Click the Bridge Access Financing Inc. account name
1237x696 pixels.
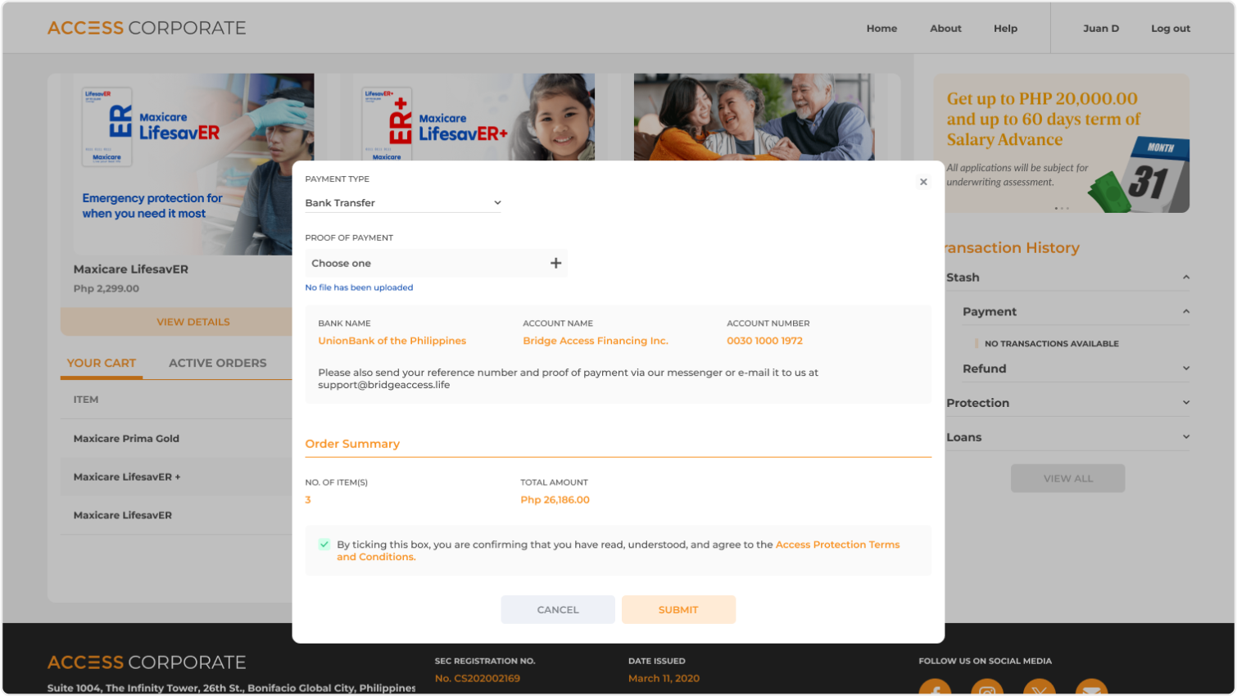(x=596, y=341)
